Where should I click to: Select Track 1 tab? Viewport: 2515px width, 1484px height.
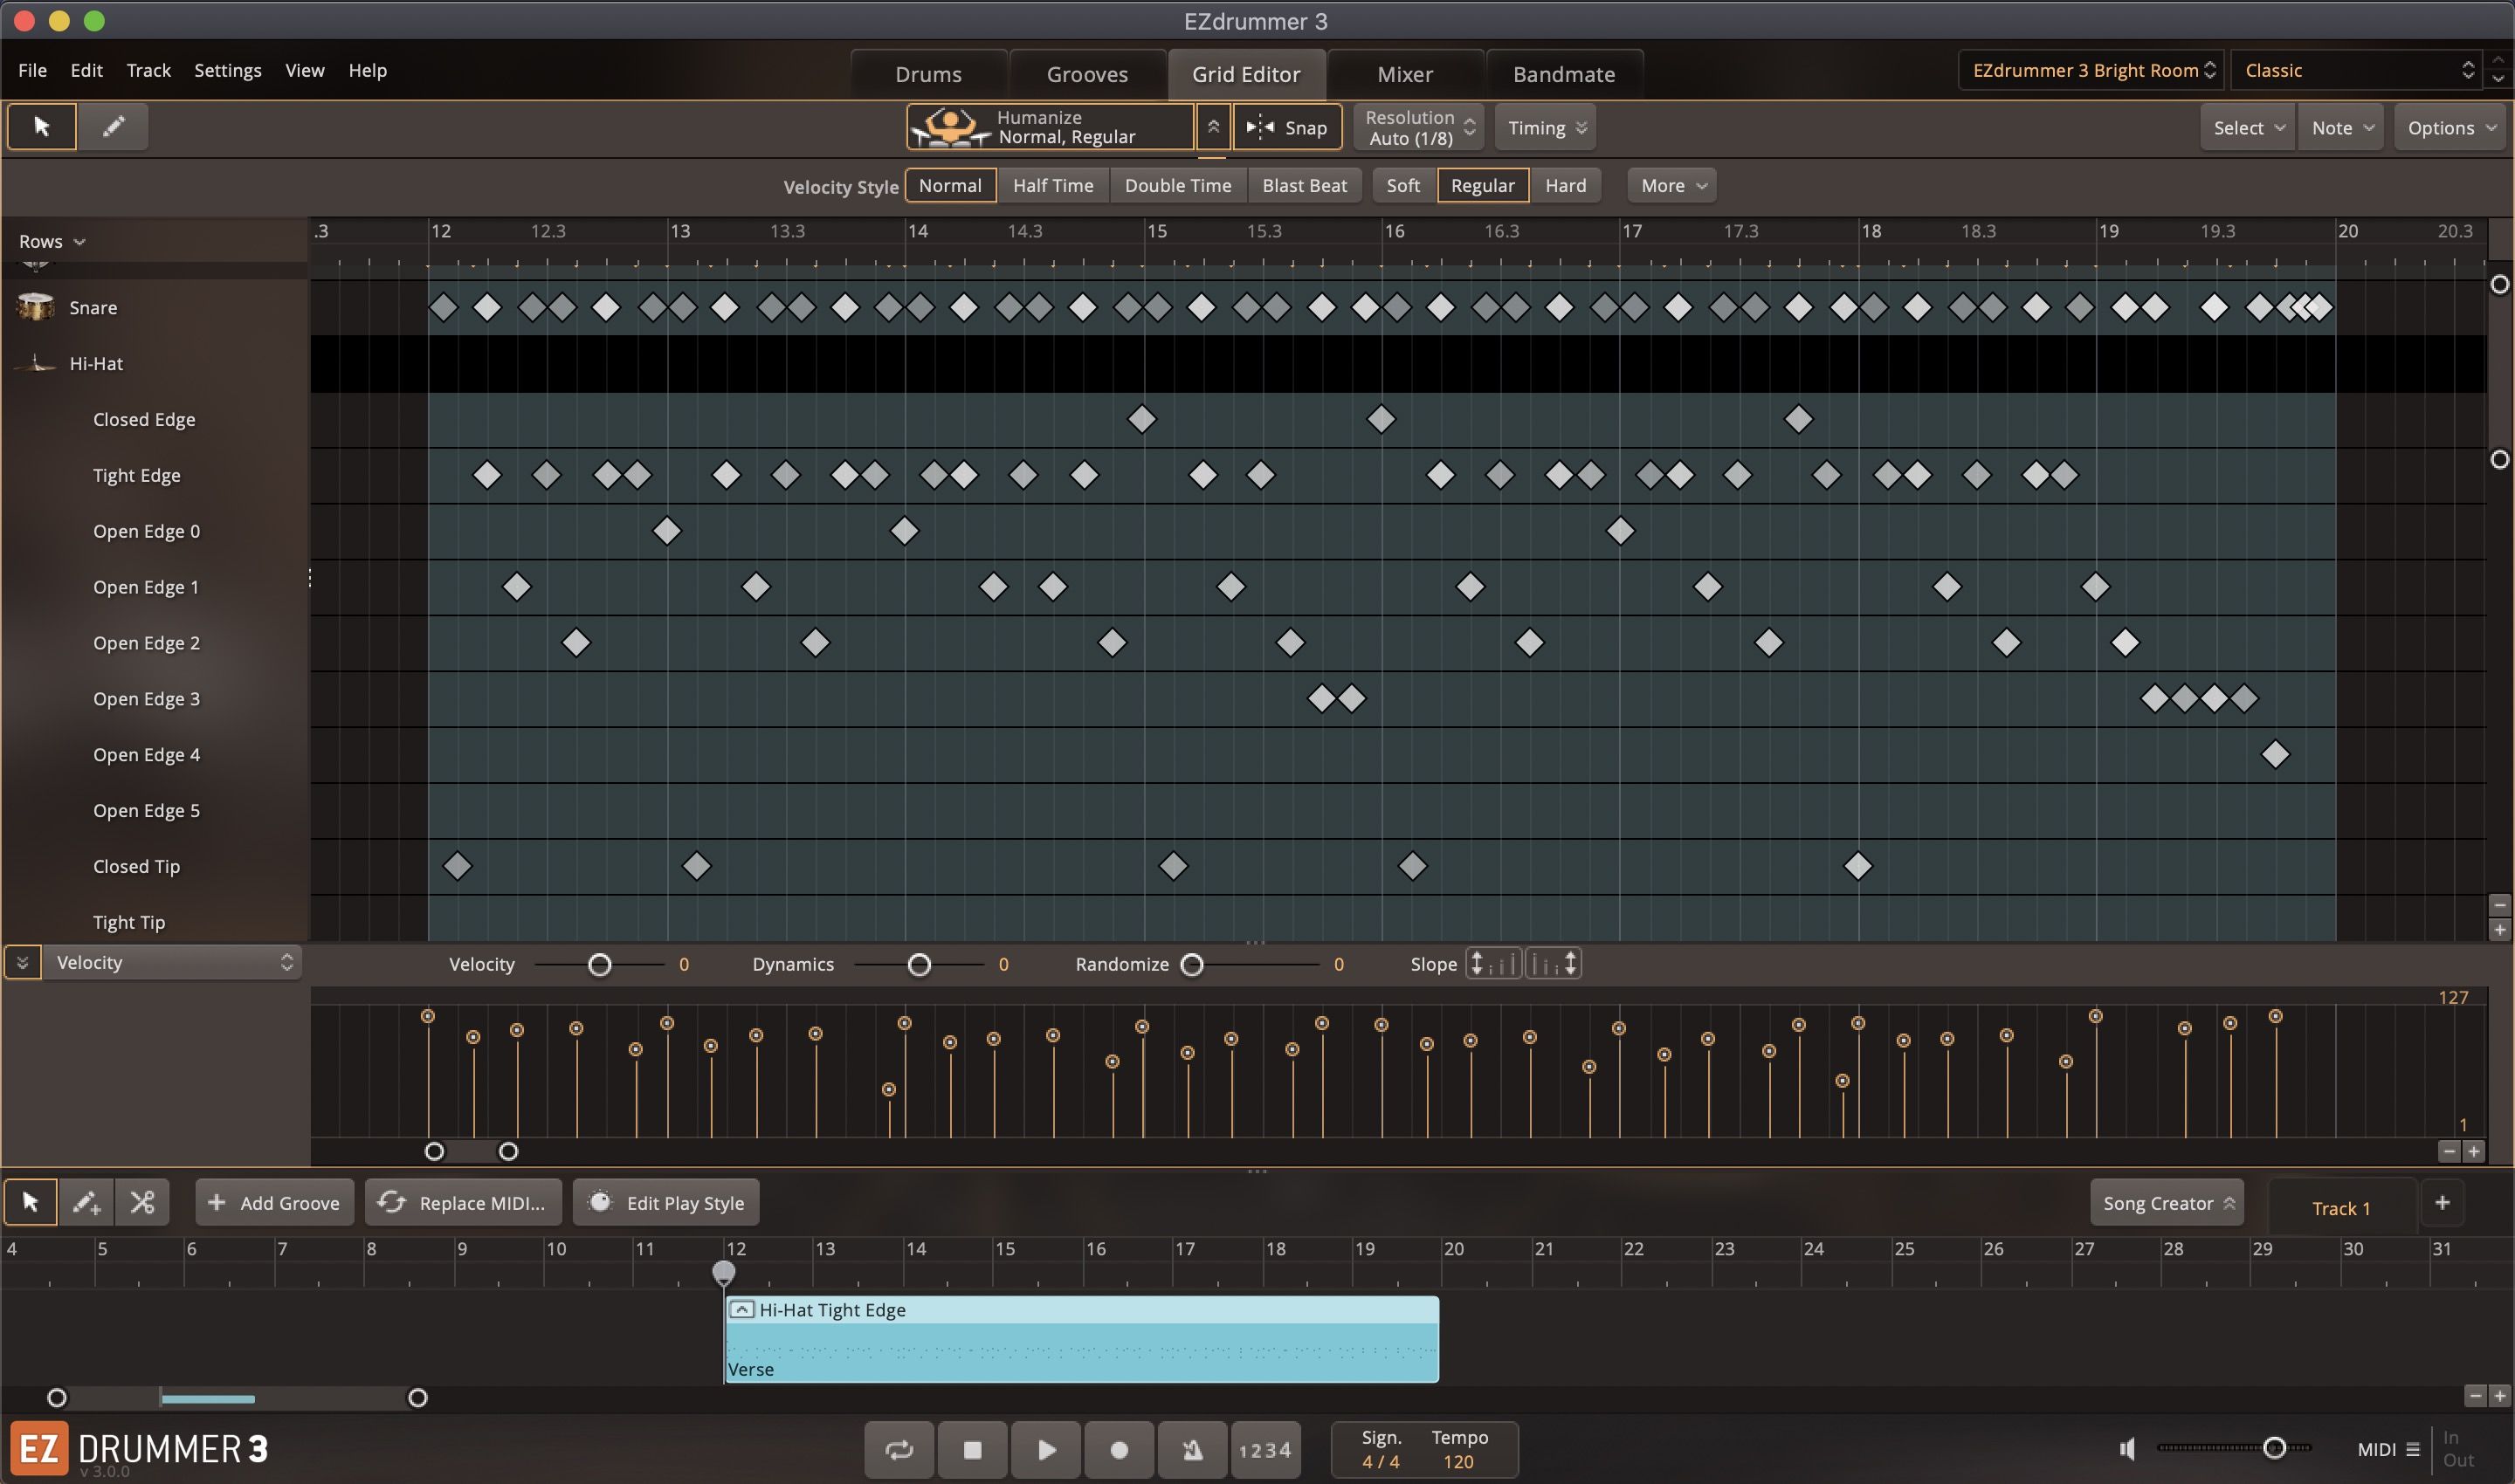(2341, 1208)
